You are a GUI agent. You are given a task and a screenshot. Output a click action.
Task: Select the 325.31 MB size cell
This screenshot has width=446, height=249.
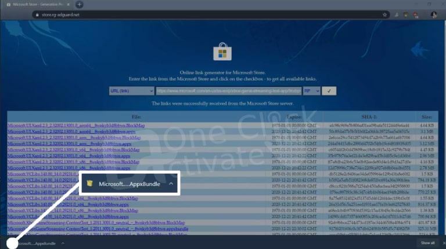click(427, 229)
